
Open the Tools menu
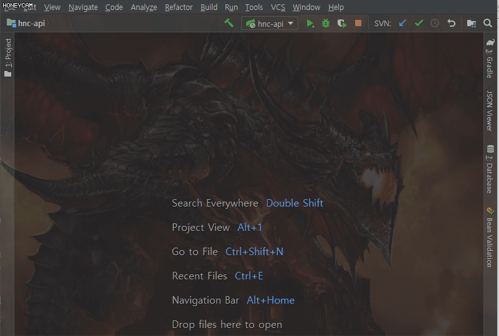tap(254, 7)
